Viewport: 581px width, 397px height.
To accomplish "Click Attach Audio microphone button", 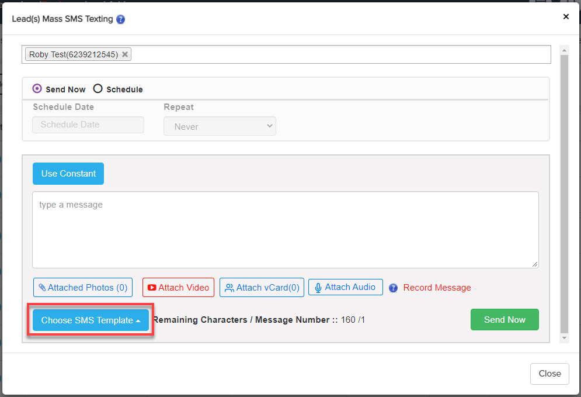I will tap(345, 287).
